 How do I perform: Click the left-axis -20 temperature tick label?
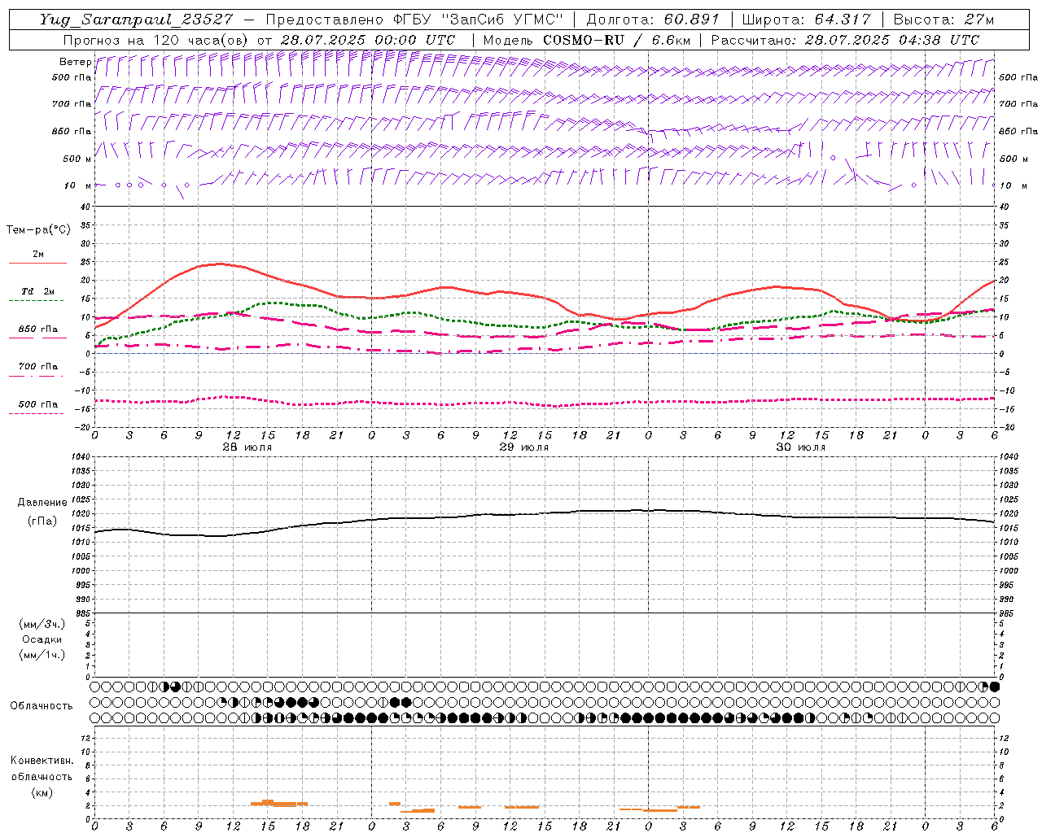click(x=83, y=427)
